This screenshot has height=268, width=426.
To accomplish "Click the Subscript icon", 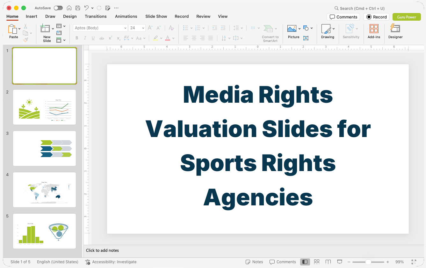I will 119,38.
